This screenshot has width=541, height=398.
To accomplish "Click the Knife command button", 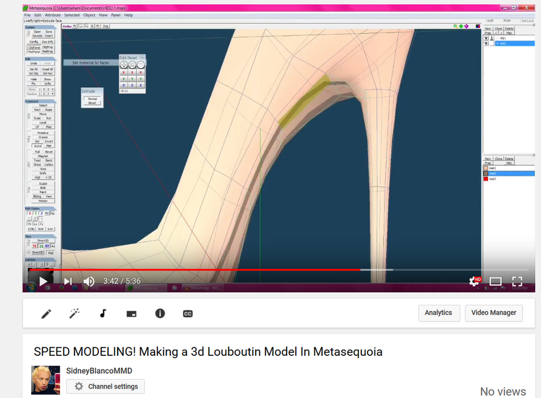I will pos(43,173).
